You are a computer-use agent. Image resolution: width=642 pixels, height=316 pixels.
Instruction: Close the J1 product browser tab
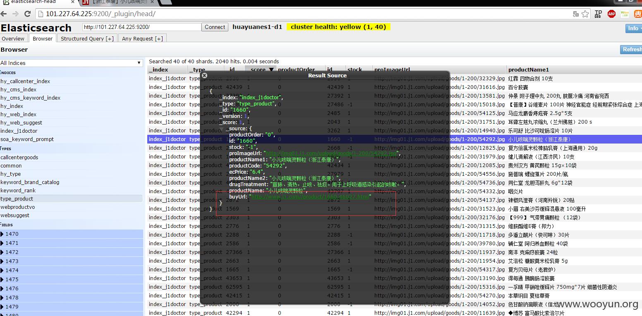point(153,2)
